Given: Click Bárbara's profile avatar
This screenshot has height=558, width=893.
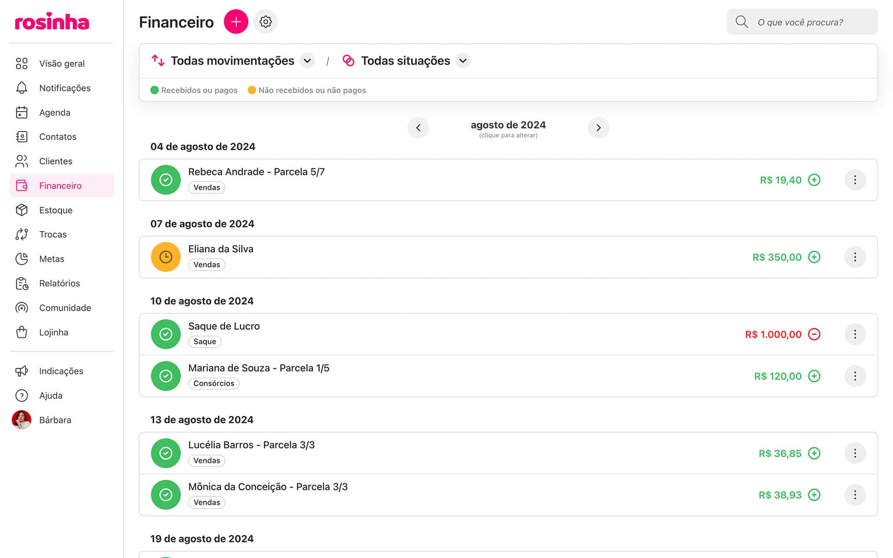Looking at the screenshot, I should click(21, 420).
